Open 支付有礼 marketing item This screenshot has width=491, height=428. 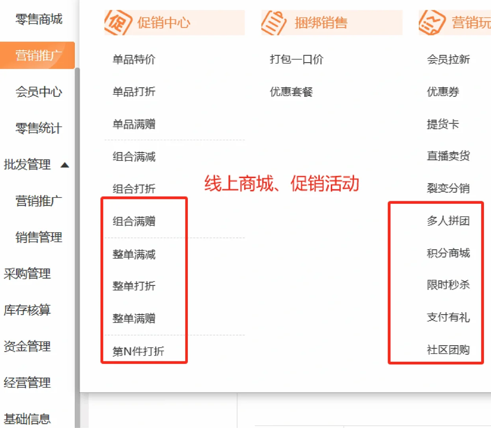[x=448, y=317]
